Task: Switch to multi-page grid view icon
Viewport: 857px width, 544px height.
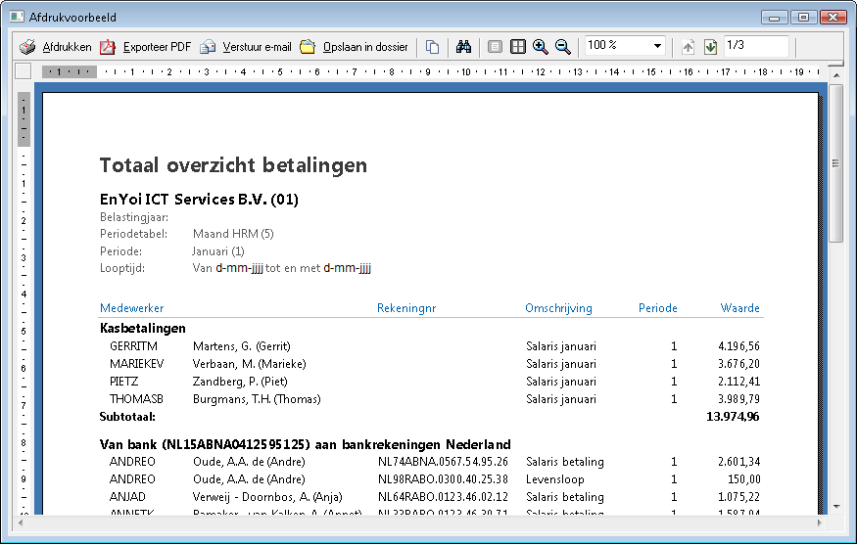Action: click(x=517, y=47)
